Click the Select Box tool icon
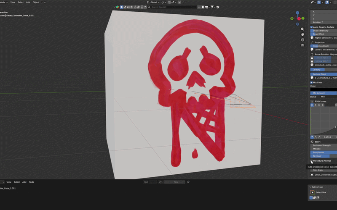This screenshot has width=337, height=210. 313,192
